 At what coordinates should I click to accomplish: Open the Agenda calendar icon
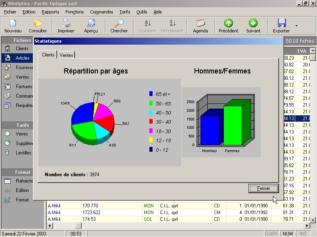(x=201, y=23)
